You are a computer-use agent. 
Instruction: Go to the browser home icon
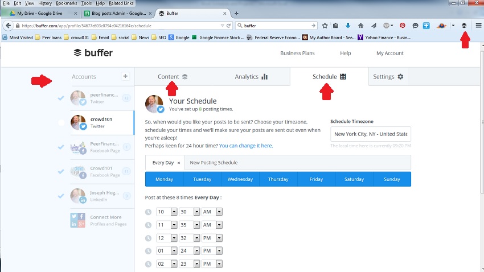coord(360,26)
